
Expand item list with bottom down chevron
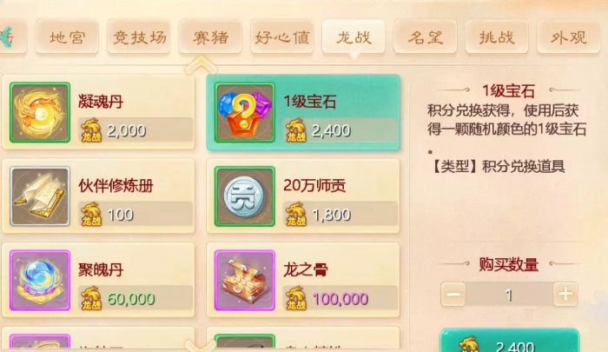pyautogui.click(x=201, y=345)
